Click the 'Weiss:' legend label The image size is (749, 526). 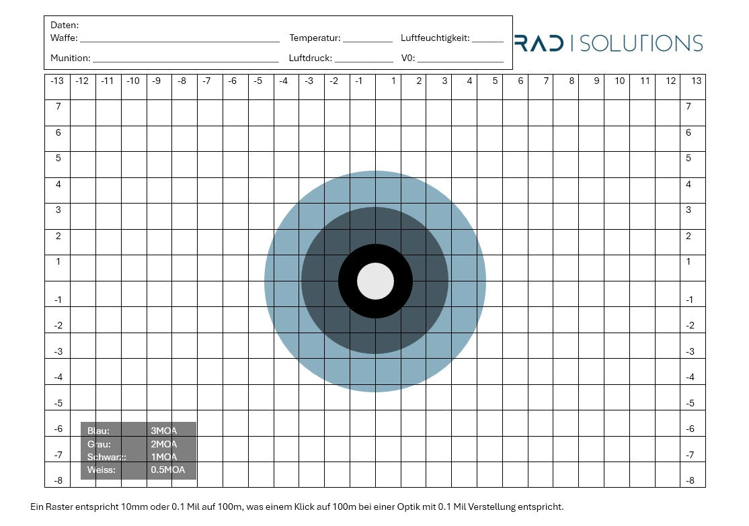(102, 470)
